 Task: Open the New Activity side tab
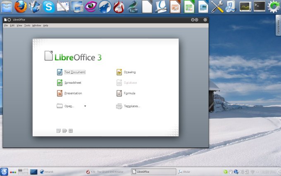point(278,25)
